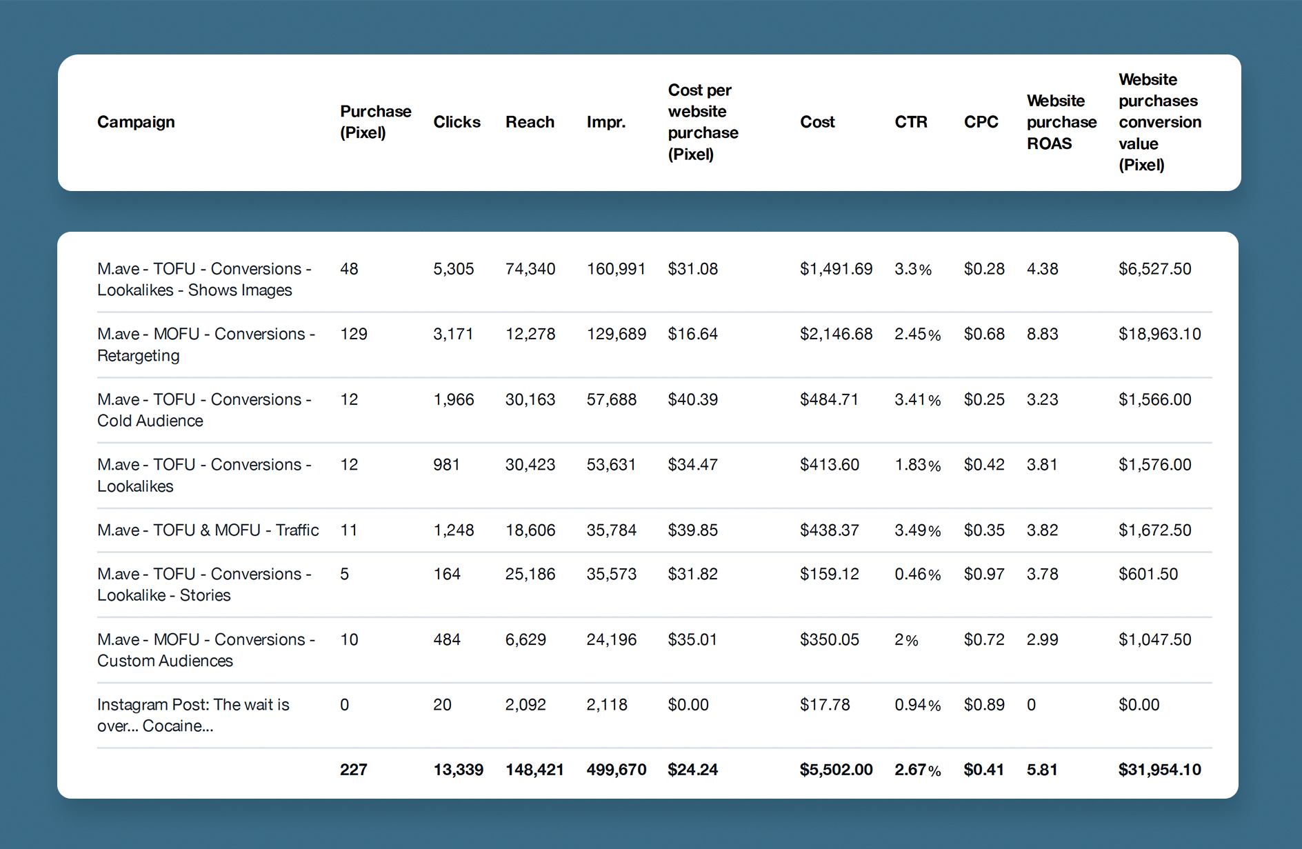Select the Lookalike - Stories campaign
The image size is (1302, 849).
click(x=204, y=584)
